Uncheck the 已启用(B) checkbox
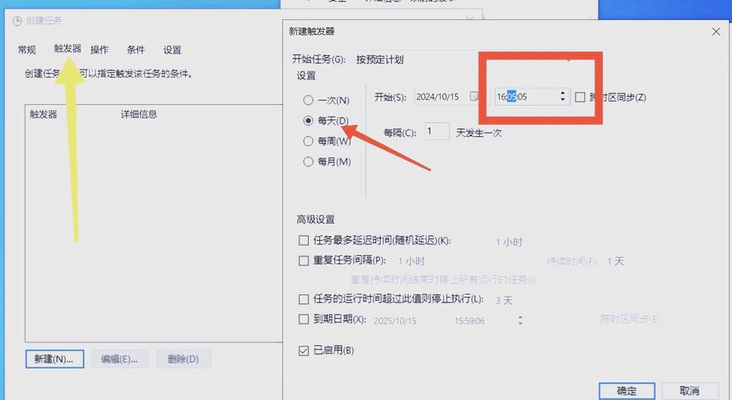The width and height of the screenshot is (732, 400). (303, 350)
